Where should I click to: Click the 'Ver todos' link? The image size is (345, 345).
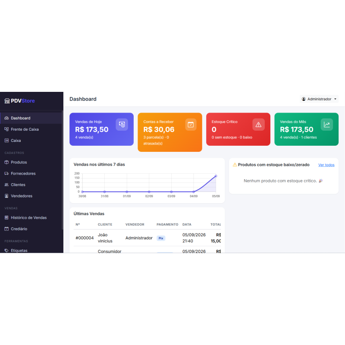point(326,165)
